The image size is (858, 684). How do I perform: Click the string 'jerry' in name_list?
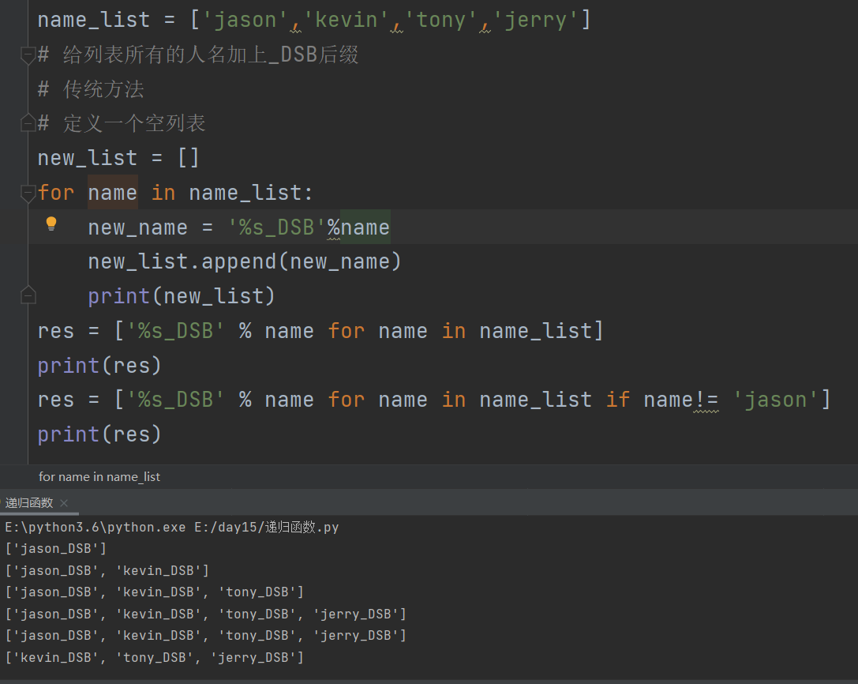point(535,21)
